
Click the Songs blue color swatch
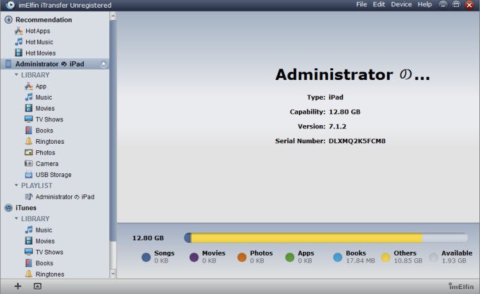click(x=146, y=258)
